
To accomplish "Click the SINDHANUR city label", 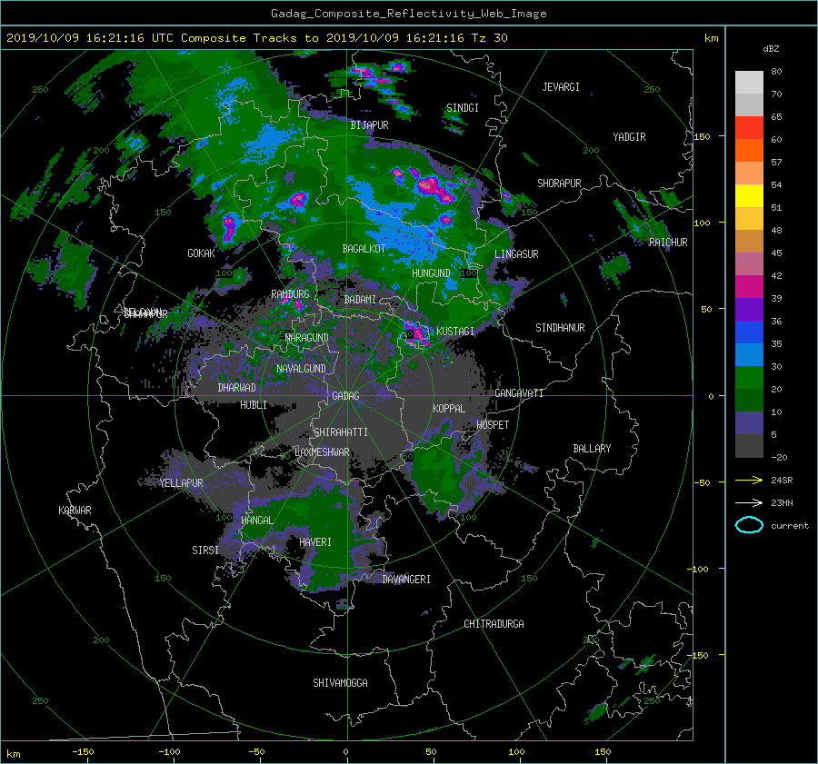I will pyautogui.click(x=560, y=328).
